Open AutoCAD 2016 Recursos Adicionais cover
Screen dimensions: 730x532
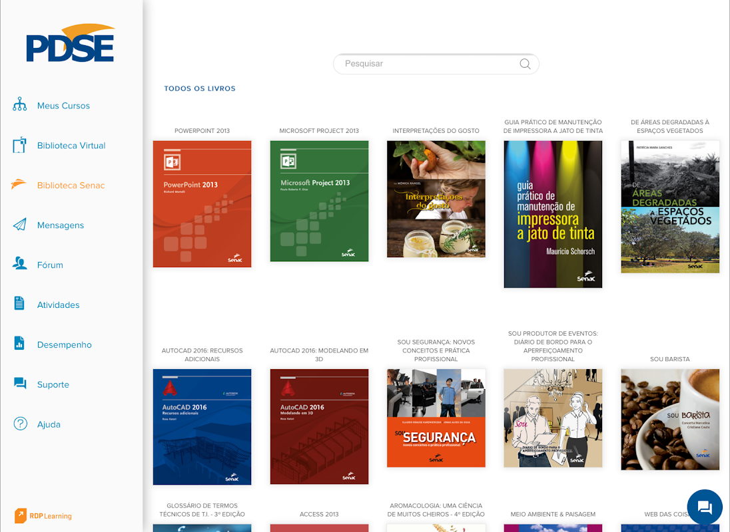pos(202,427)
